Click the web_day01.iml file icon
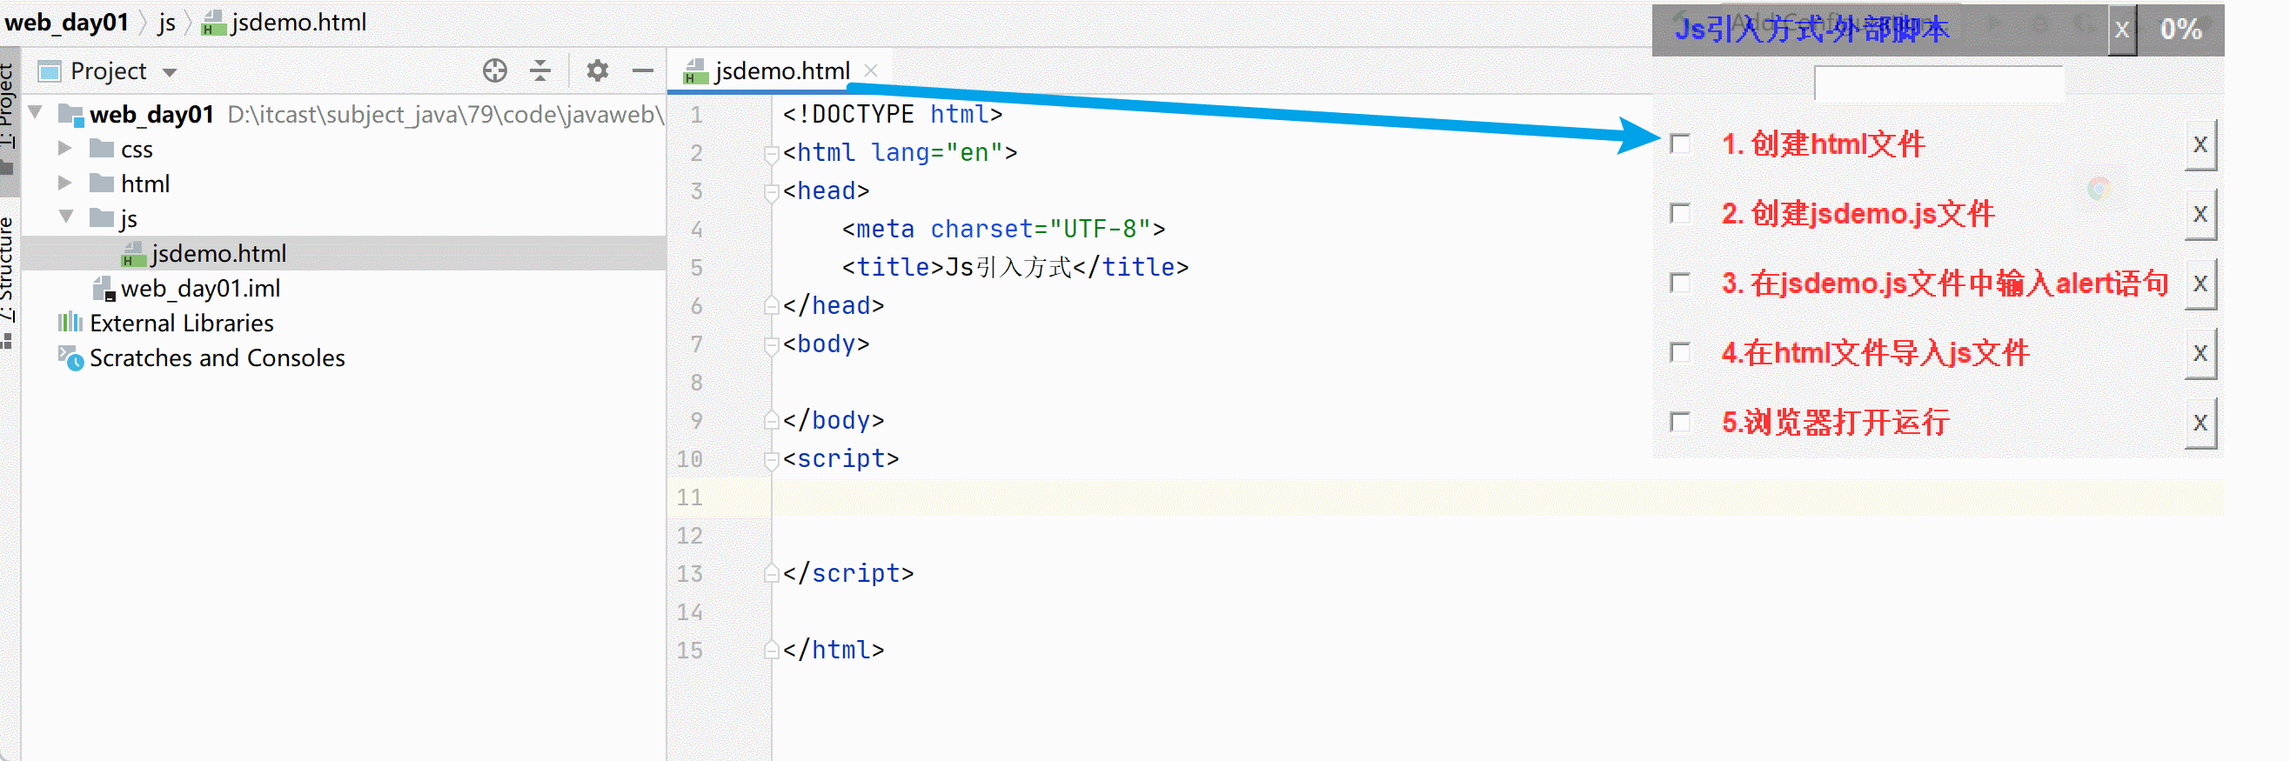2290x761 pixels. [104, 289]
